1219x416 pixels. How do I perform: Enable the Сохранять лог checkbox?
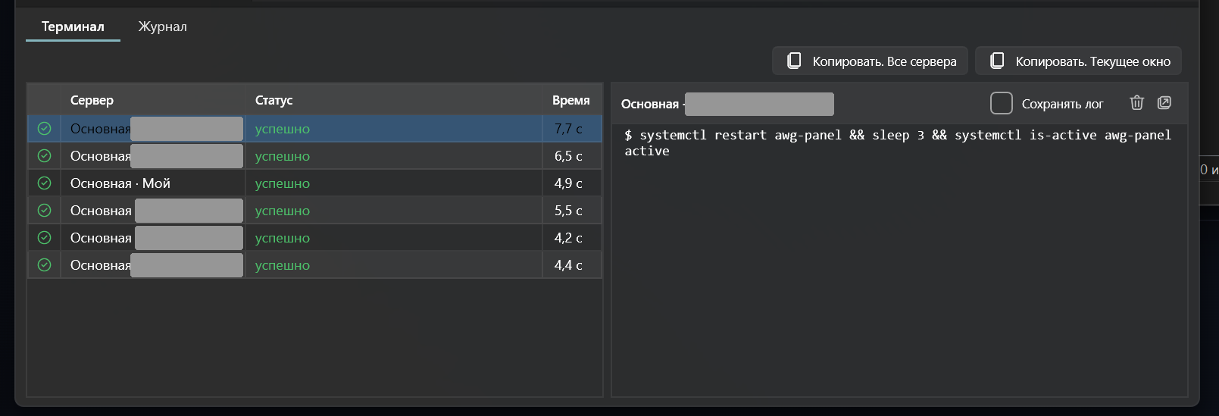pos(1002,103)
